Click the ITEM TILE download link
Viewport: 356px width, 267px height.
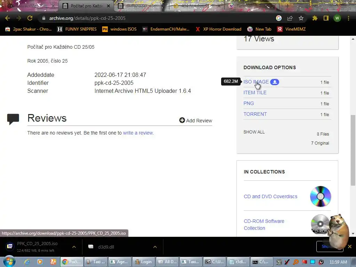tap(255, 92)
